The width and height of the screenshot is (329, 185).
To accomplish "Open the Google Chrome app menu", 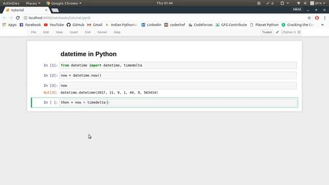I will click(64, 3).
